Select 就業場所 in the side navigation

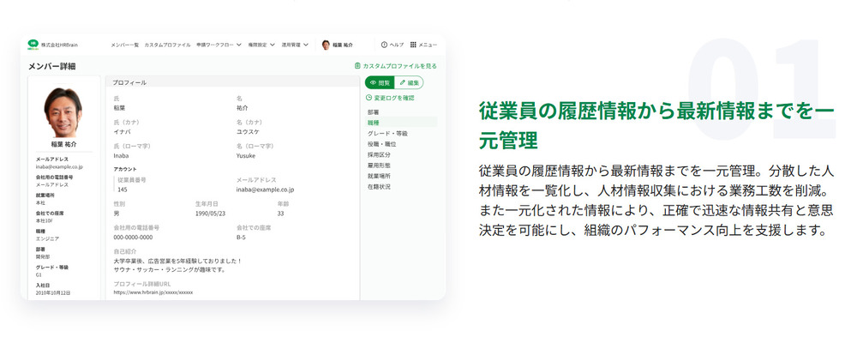[x=379, y=176]
